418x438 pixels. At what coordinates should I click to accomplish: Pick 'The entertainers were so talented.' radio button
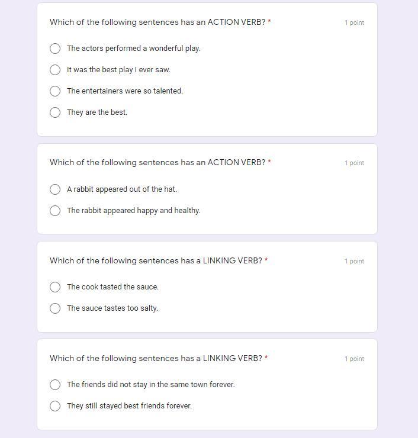(x=55, y=91)
